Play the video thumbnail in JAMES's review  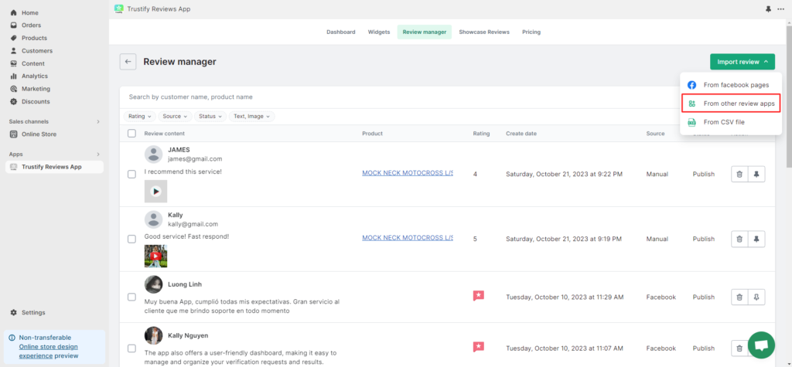[x=155, y=192]
